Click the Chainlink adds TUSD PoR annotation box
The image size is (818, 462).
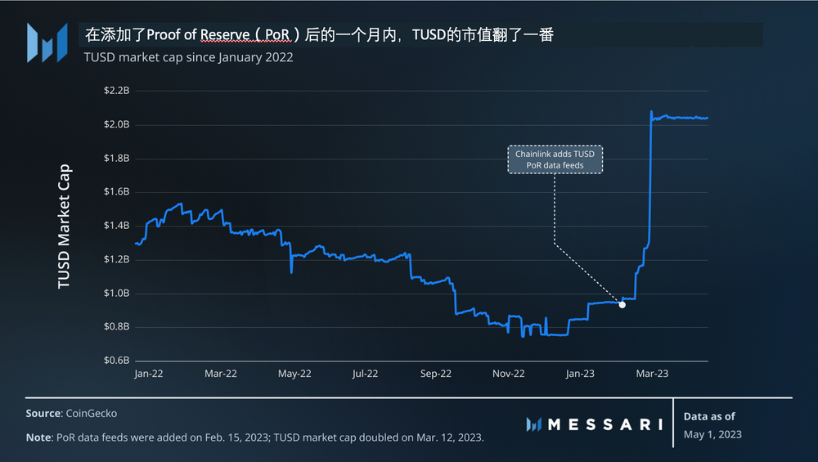555,159
